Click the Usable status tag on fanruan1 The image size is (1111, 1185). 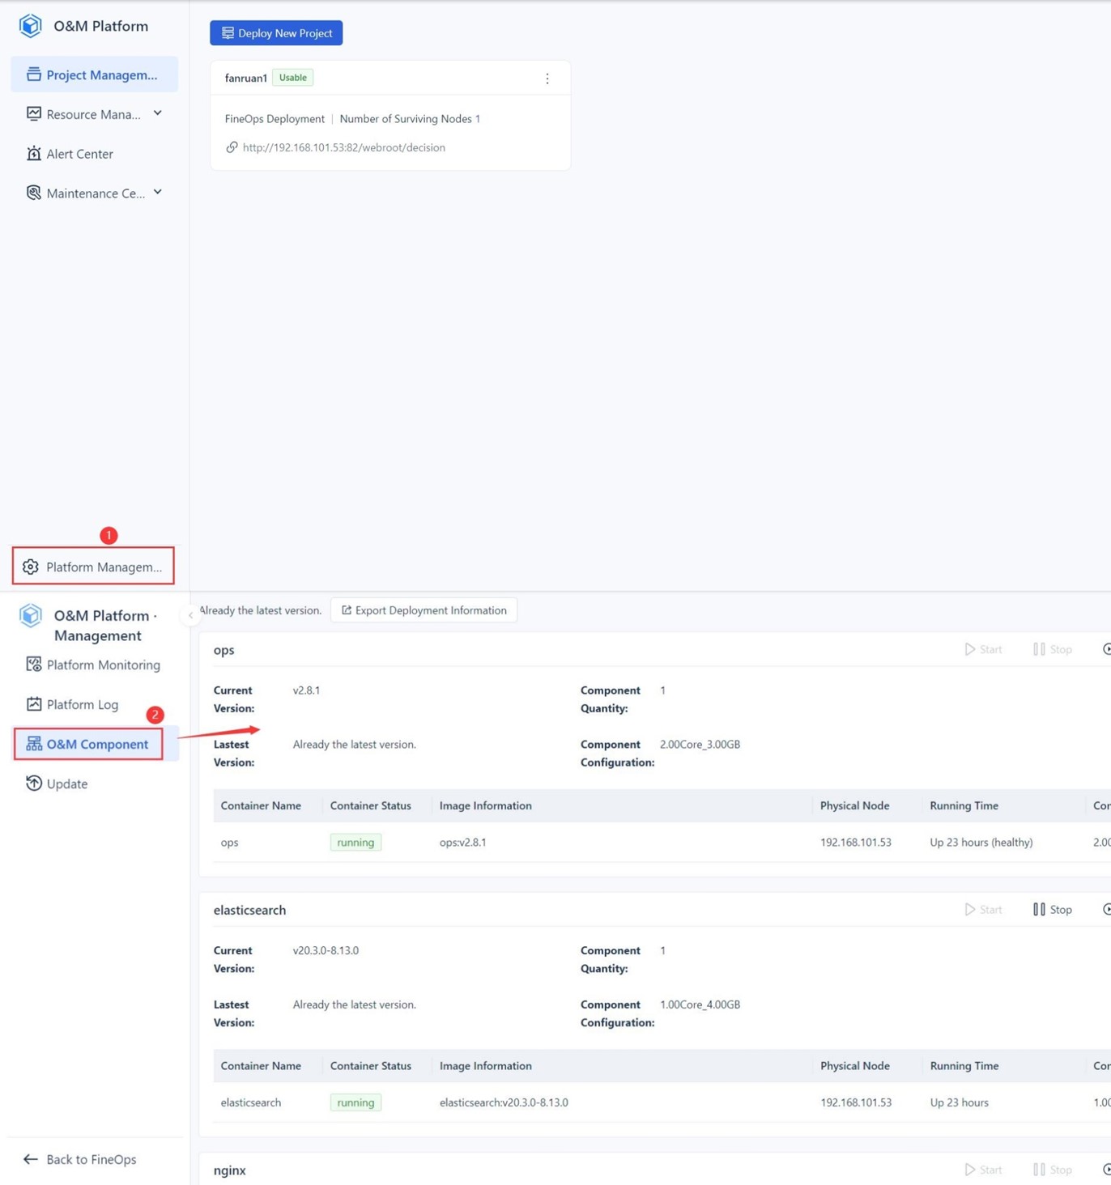(293, 78)
